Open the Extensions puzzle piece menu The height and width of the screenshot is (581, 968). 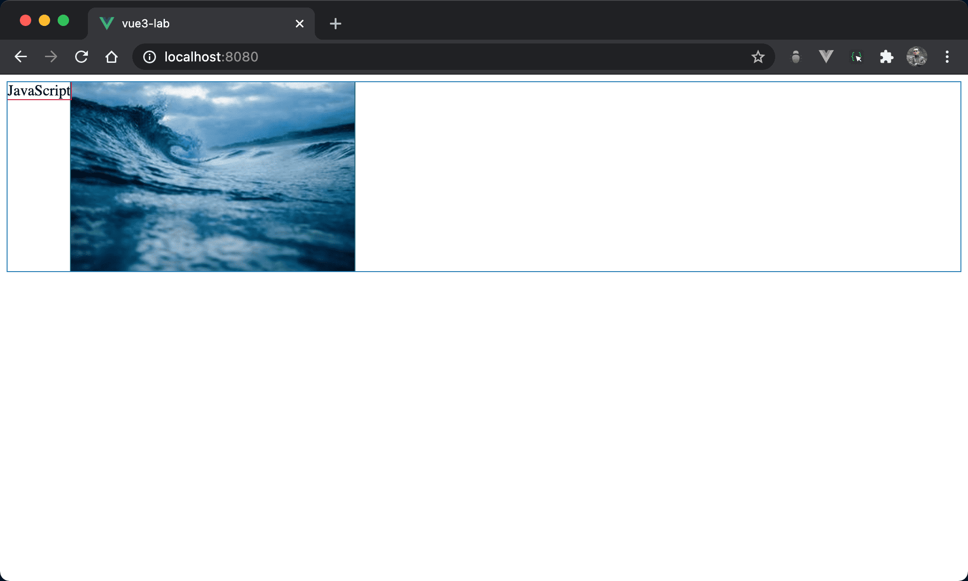[886, 57]
